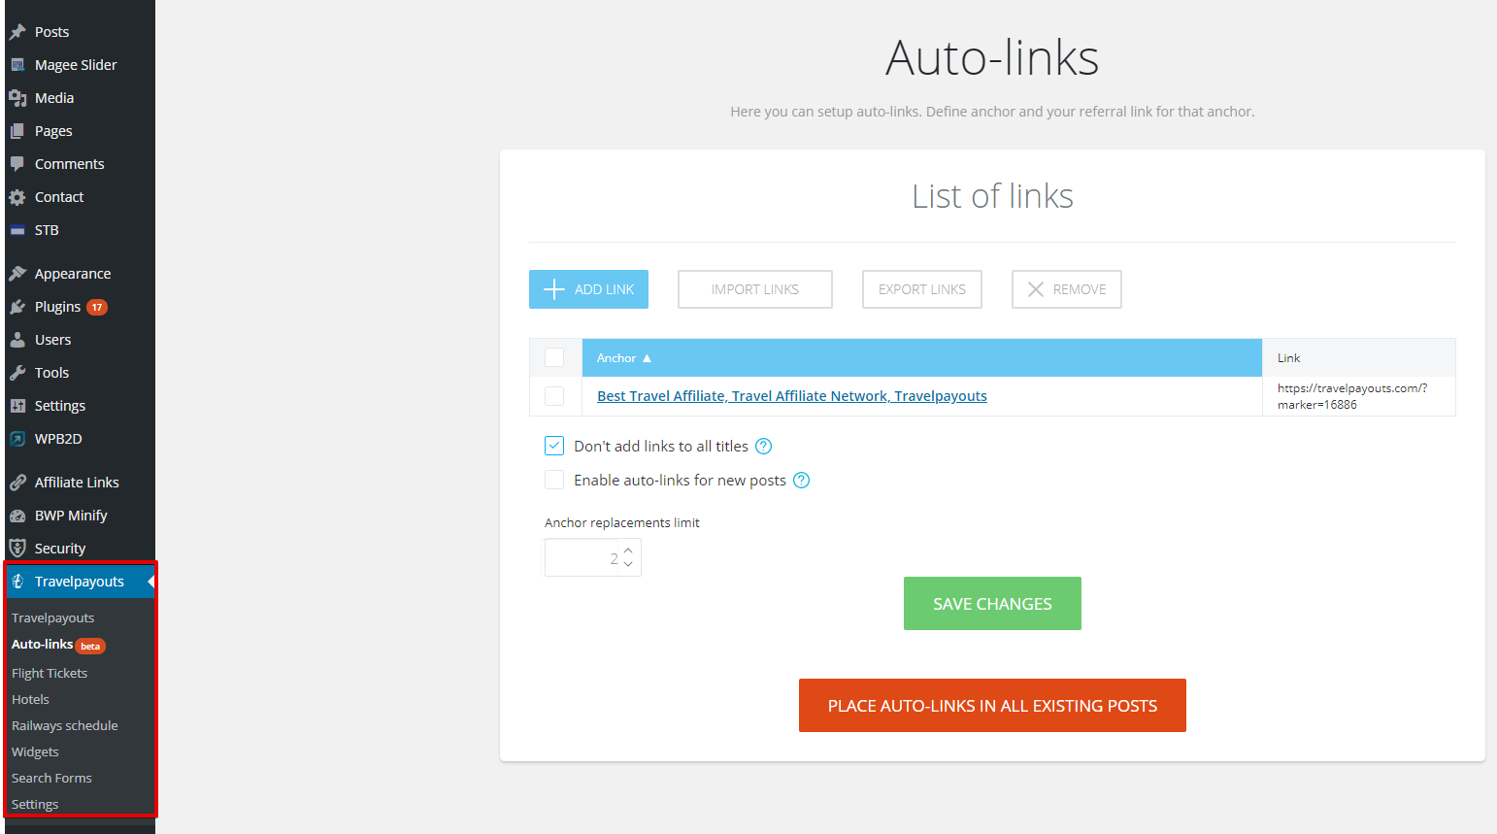This screenshot has height=834, width=1497.
Task: Click the Magee Slider icon in sidebar
Action: [17, 65]
